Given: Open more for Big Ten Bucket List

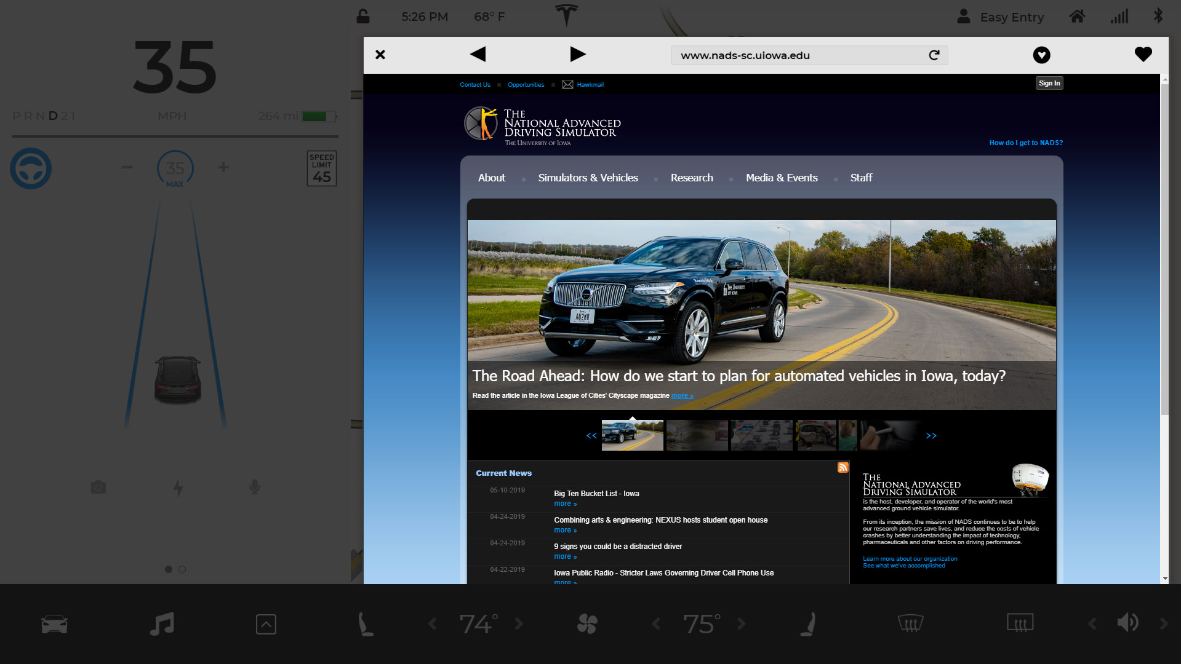Looking at the screenshot, I should click(565, 504).
